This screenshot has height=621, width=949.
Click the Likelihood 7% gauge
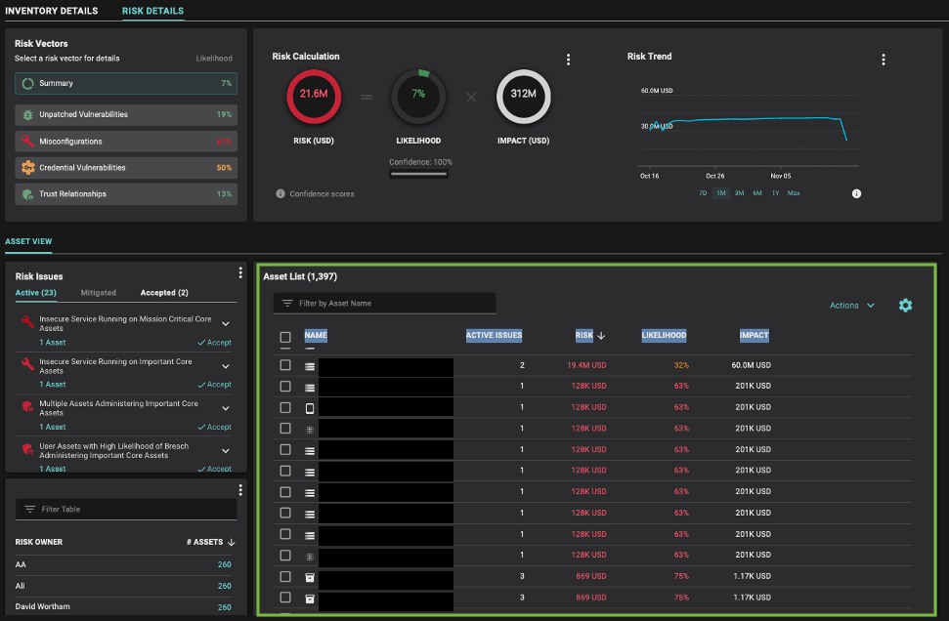coord(418,97)
